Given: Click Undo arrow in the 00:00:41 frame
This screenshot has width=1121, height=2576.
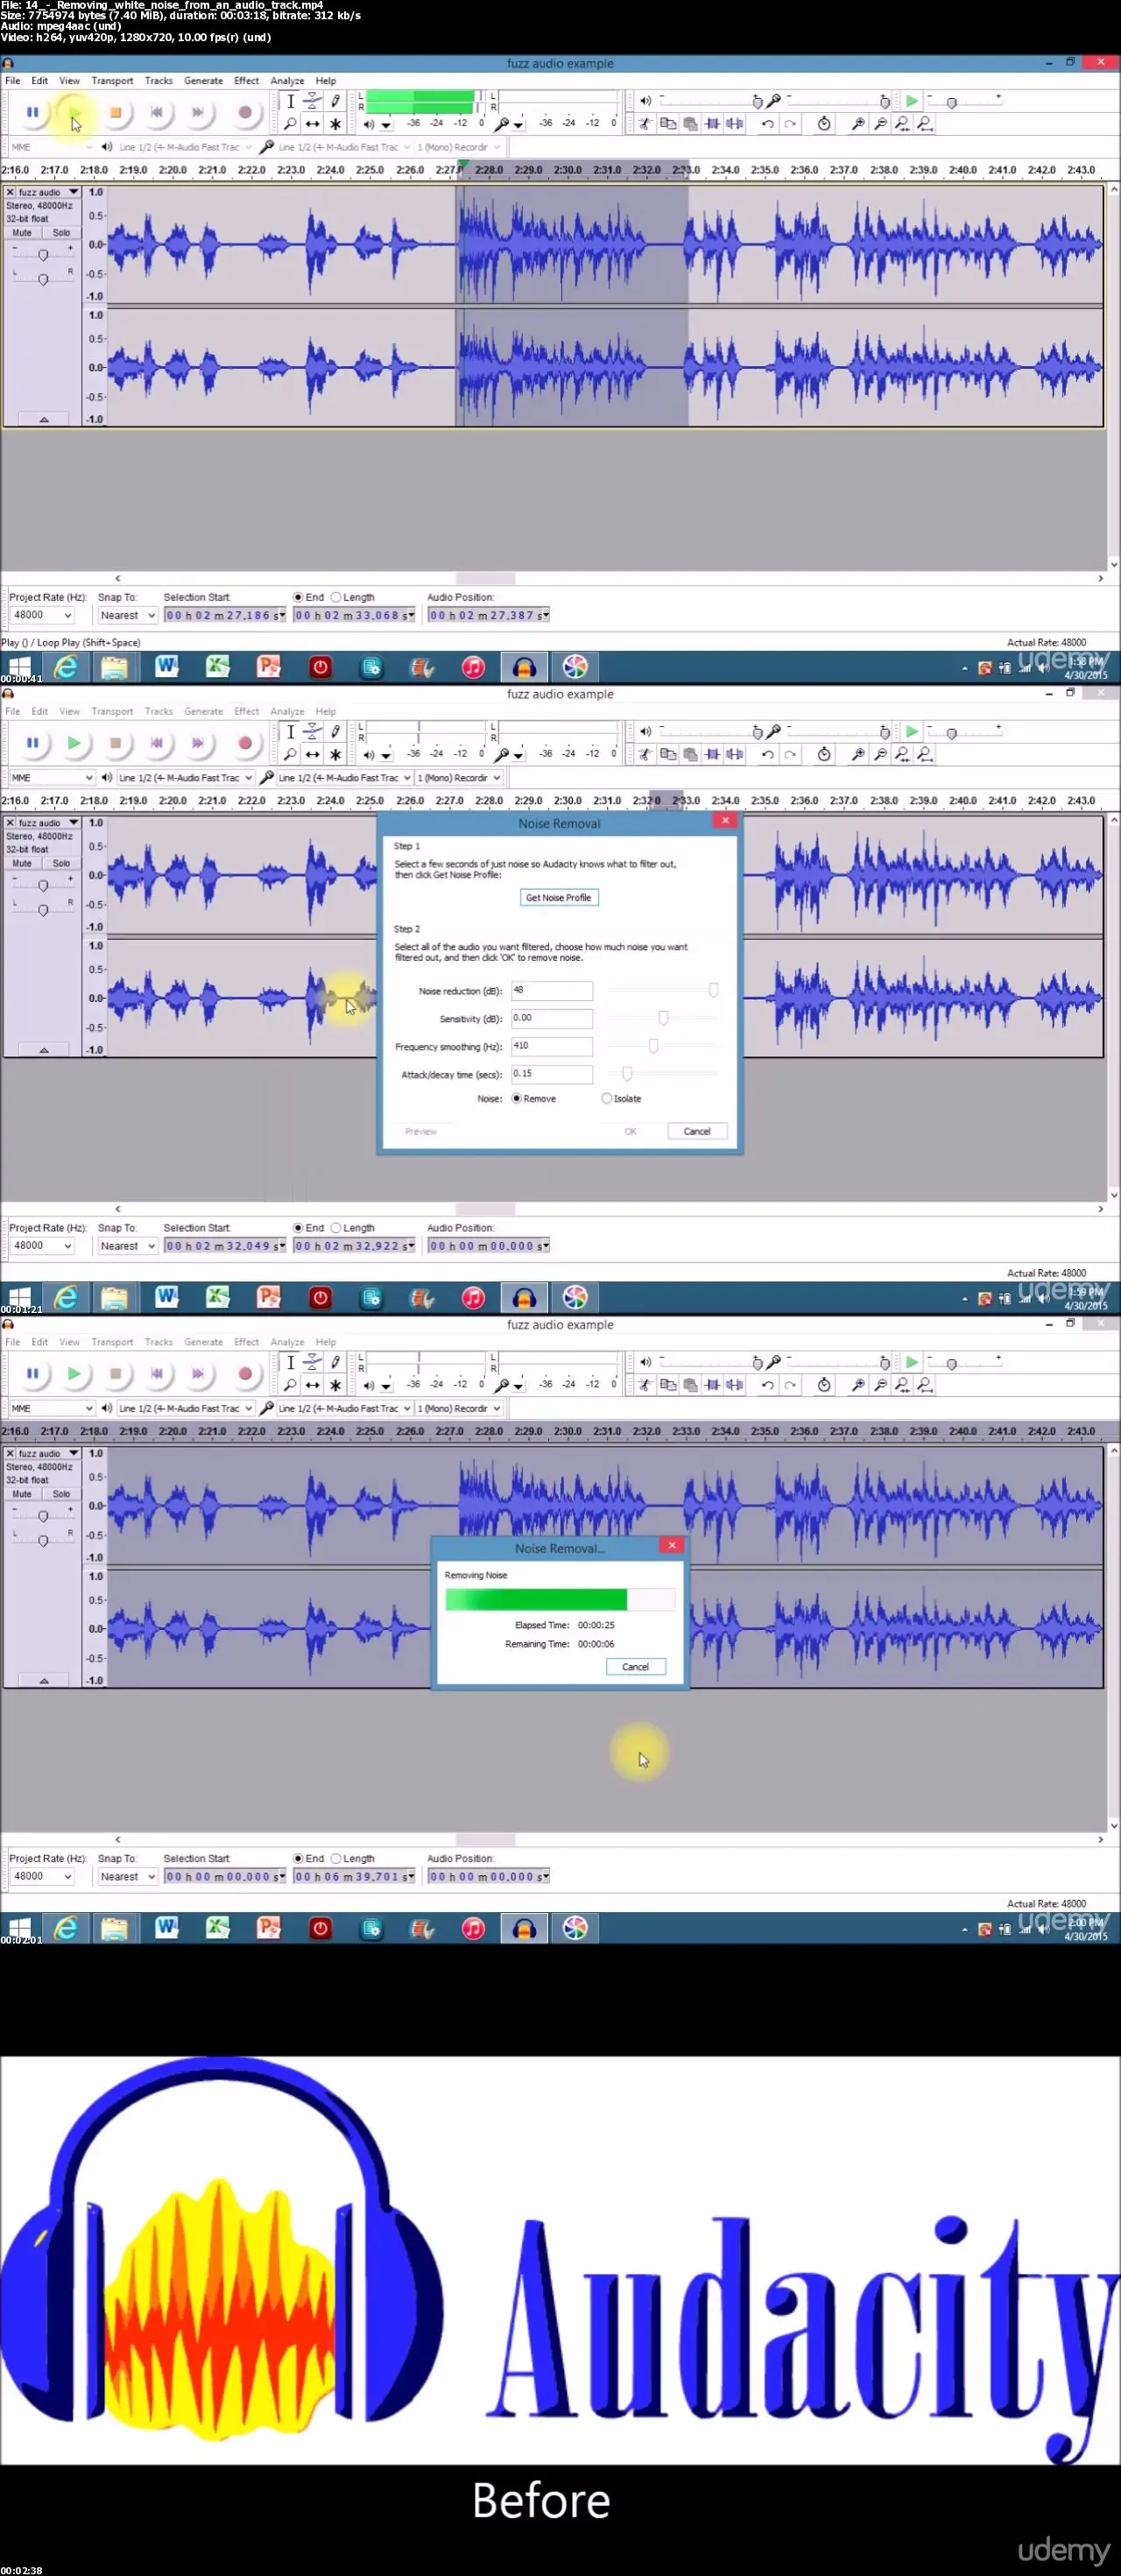Looking at the screenshot, I should pyautogui.click(x=767, y=124).
